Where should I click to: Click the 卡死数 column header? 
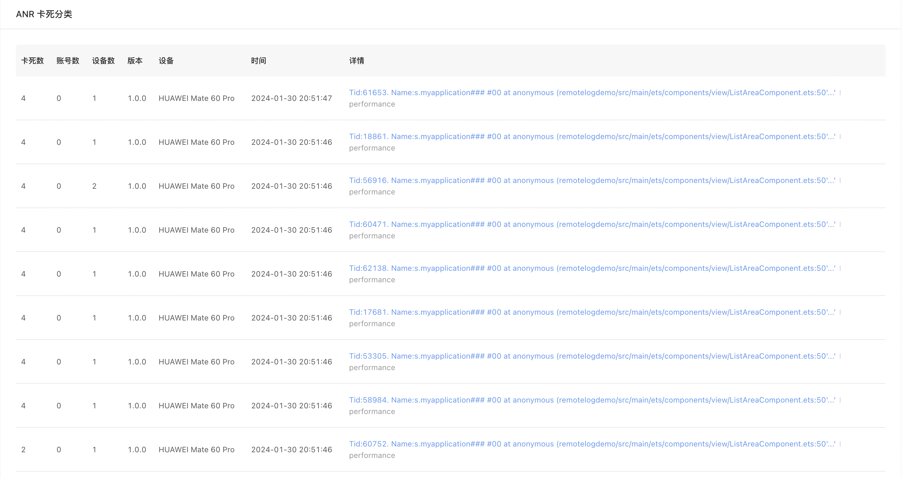pyautogui.click(x=32, y=61)
